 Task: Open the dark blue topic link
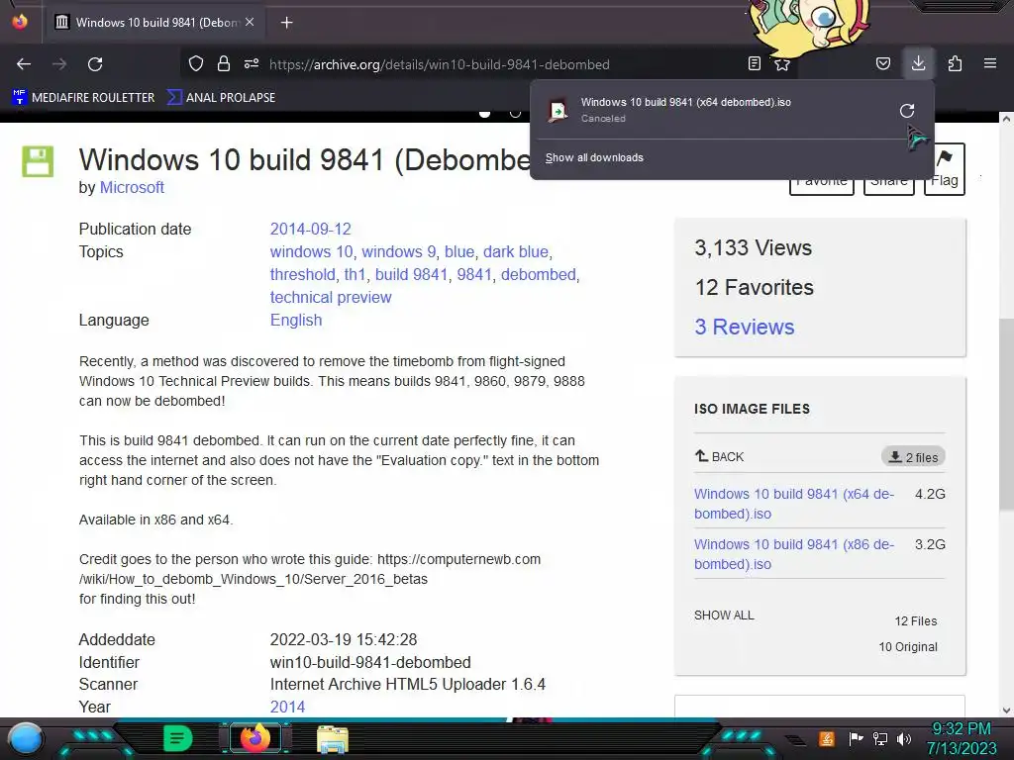(515, 251)
